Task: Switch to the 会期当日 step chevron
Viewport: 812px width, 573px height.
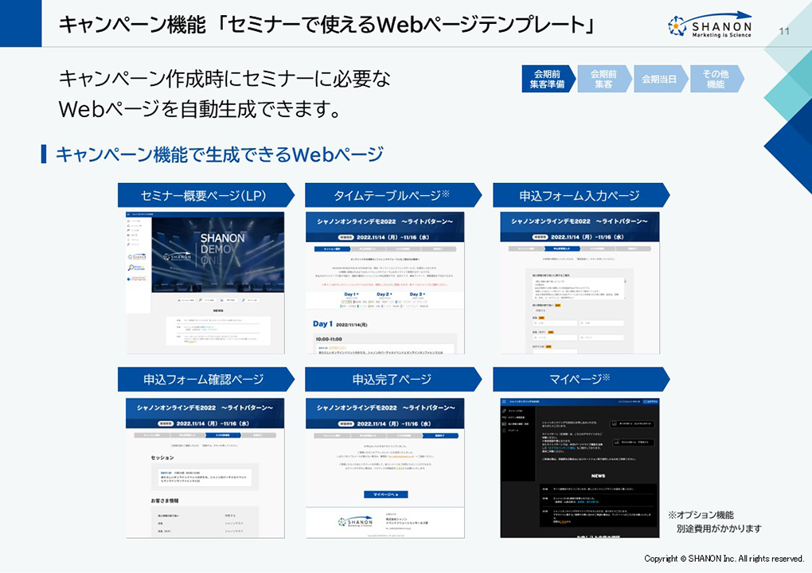Action: [x=661, y=80]
